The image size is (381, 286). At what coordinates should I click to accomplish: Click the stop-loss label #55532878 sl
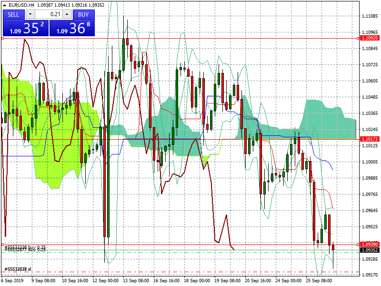point(18,269)
